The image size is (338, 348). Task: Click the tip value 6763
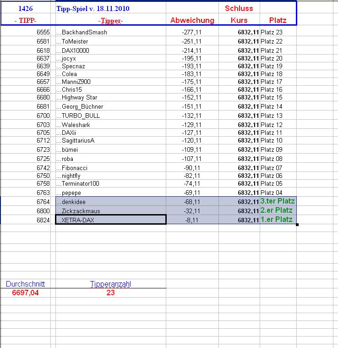tap(26, 193)
